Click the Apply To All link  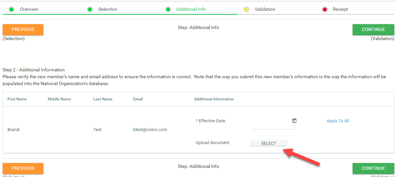pyautogui.click(x=338, y=121)
